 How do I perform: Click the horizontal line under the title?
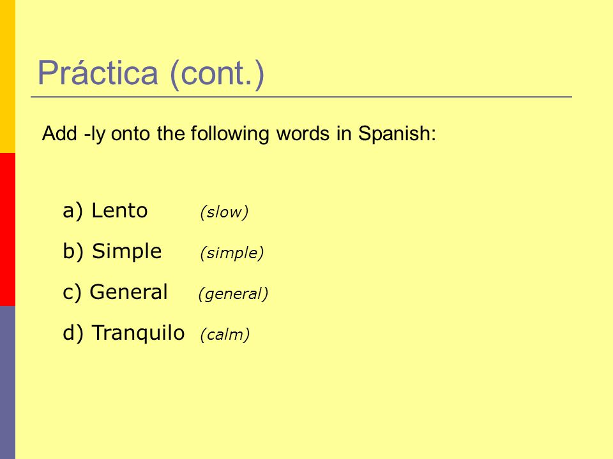[301, 97]
